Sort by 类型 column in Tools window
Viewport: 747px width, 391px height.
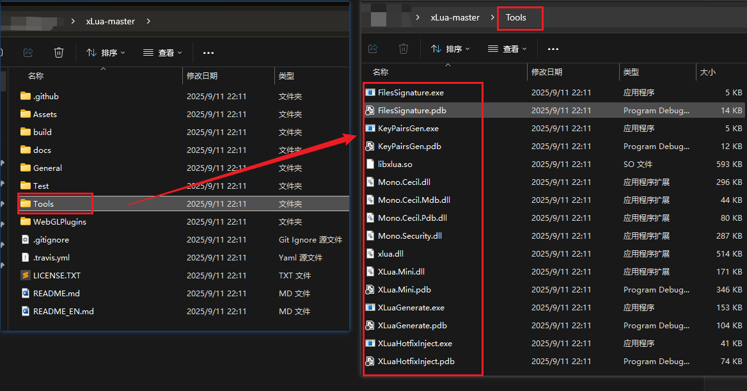coord(631,72)
